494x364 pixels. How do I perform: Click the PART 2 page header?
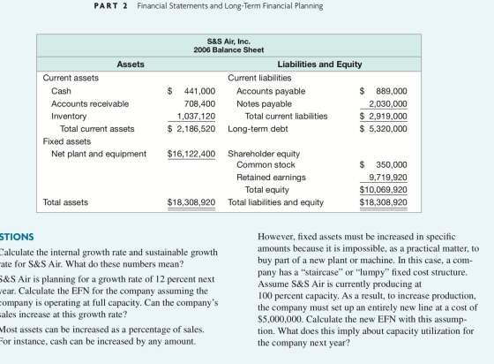point(110,6)
